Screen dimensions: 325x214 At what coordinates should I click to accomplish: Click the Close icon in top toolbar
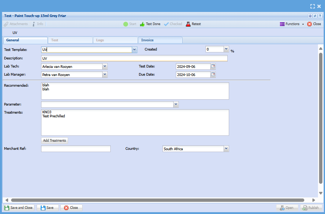coord(309,24)
